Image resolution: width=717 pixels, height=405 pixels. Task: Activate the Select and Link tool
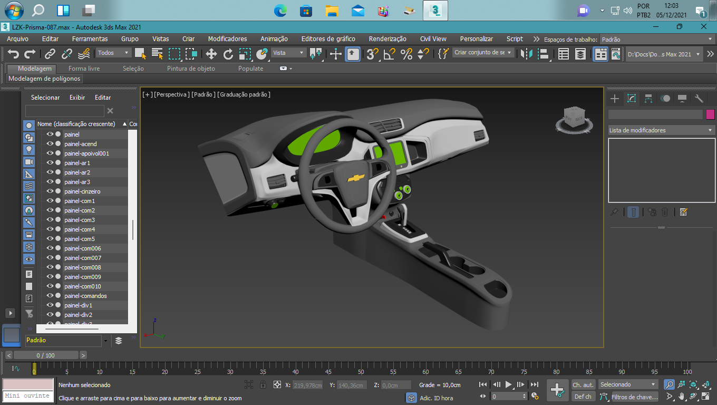click(50, 54)
